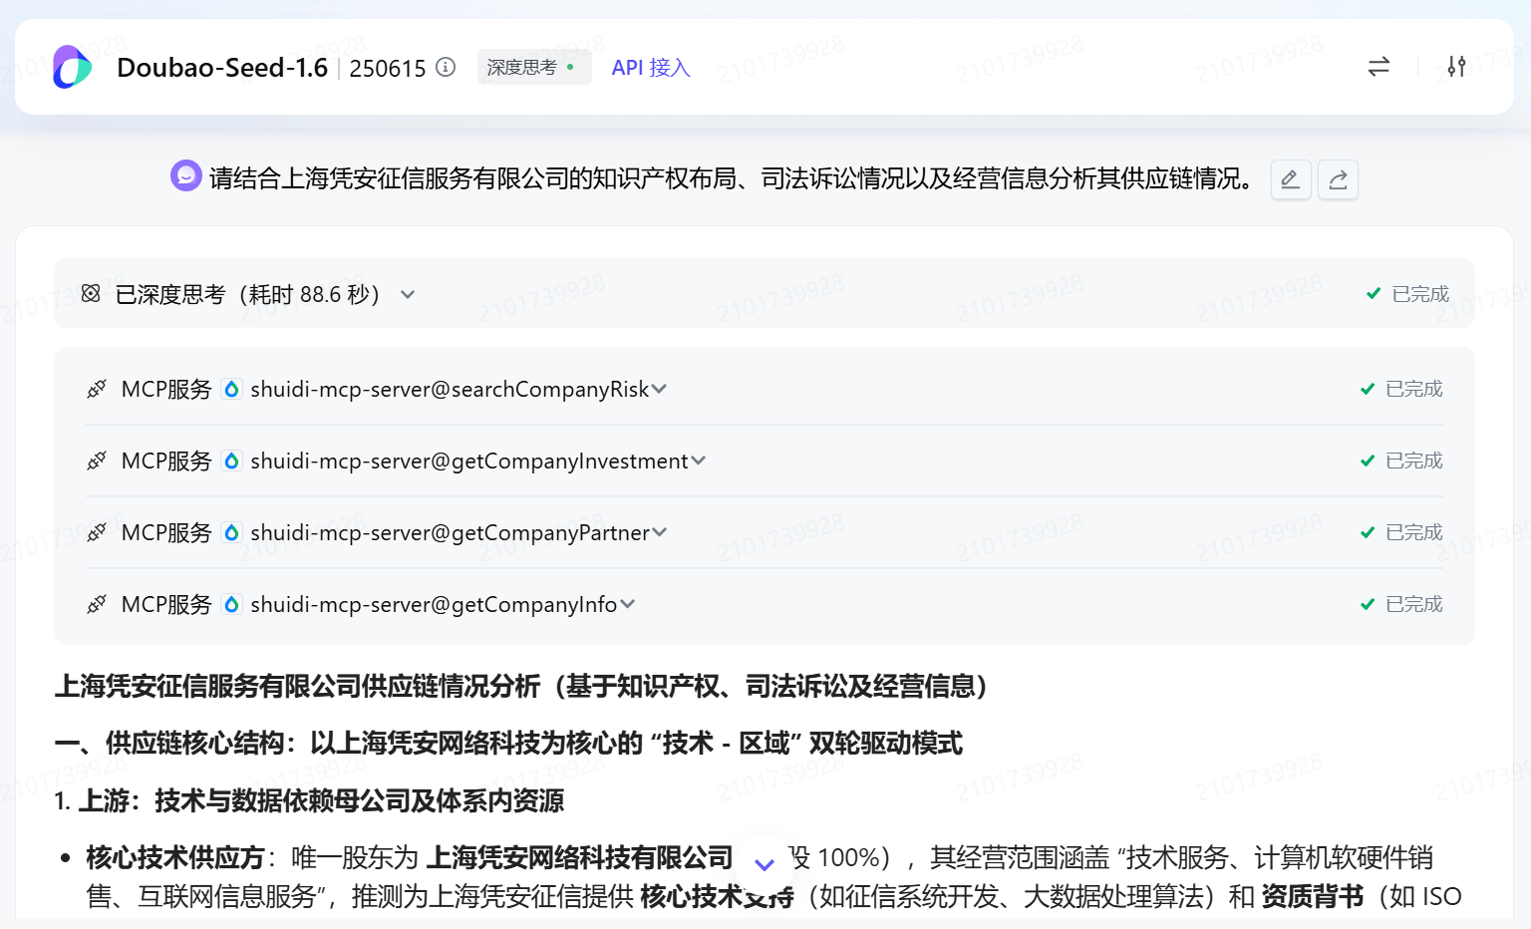Click the shuidi droplet icon in getCompanyPartner row
Image resolution: width=1531 pixels, height=929 pixels.
(x=231, y=532)
